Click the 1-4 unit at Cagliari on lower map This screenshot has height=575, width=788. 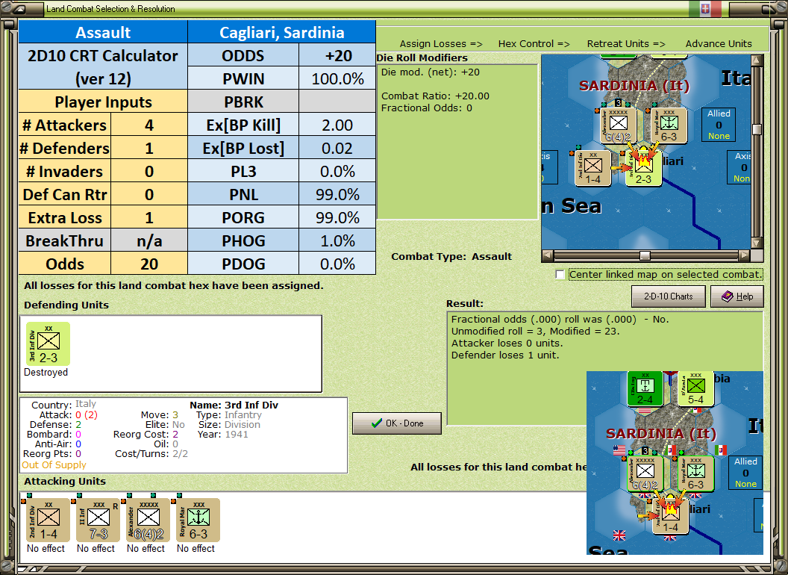point(670,516)
